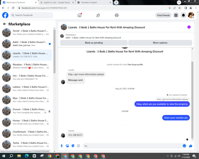Open the purple conversation info icon
This screenshot has height=159, width=199.
point(189,27)
